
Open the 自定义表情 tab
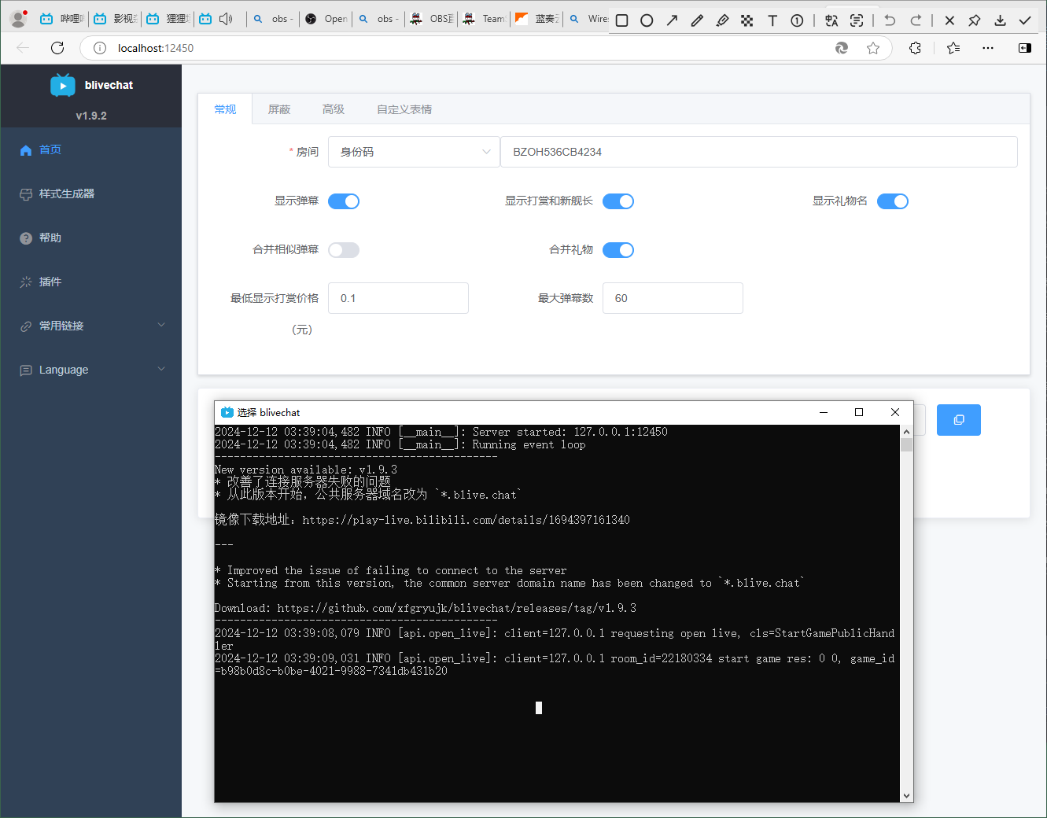tap(404, 109)
